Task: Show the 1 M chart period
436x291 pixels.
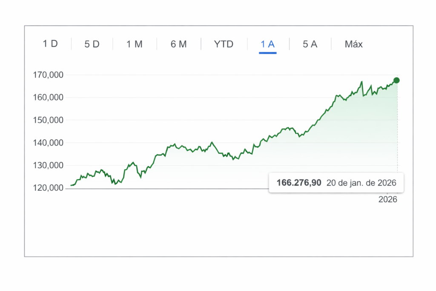Action: (135, 44)
